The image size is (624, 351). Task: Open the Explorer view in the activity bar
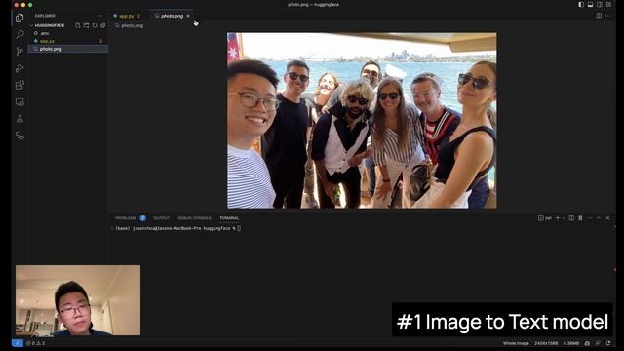point(19,18)
